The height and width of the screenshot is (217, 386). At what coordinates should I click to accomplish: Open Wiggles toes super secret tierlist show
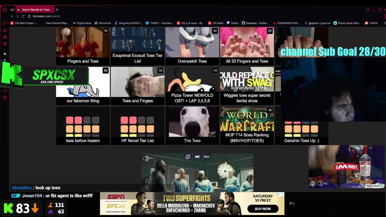click(x=247, y=86)
